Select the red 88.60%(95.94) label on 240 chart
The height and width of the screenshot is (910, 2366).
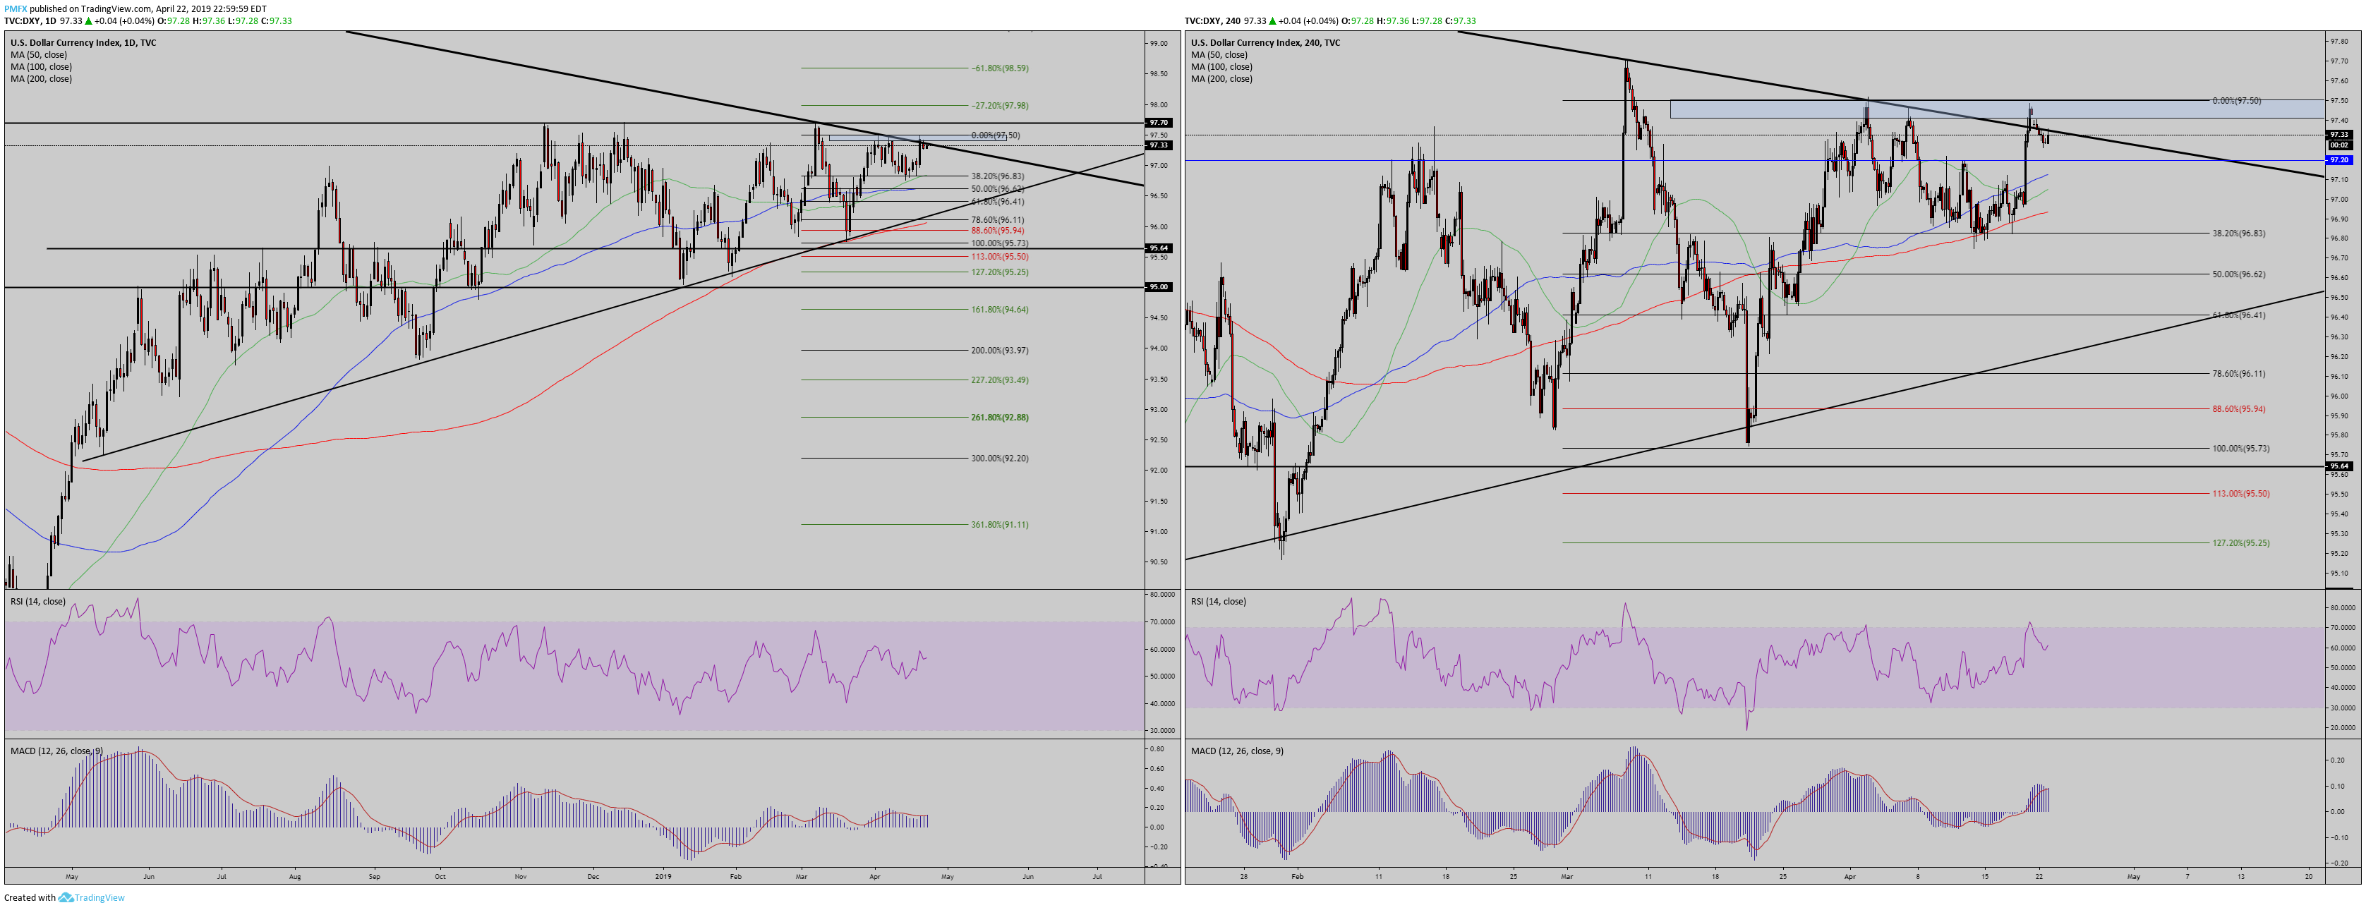click(2238, 408)
